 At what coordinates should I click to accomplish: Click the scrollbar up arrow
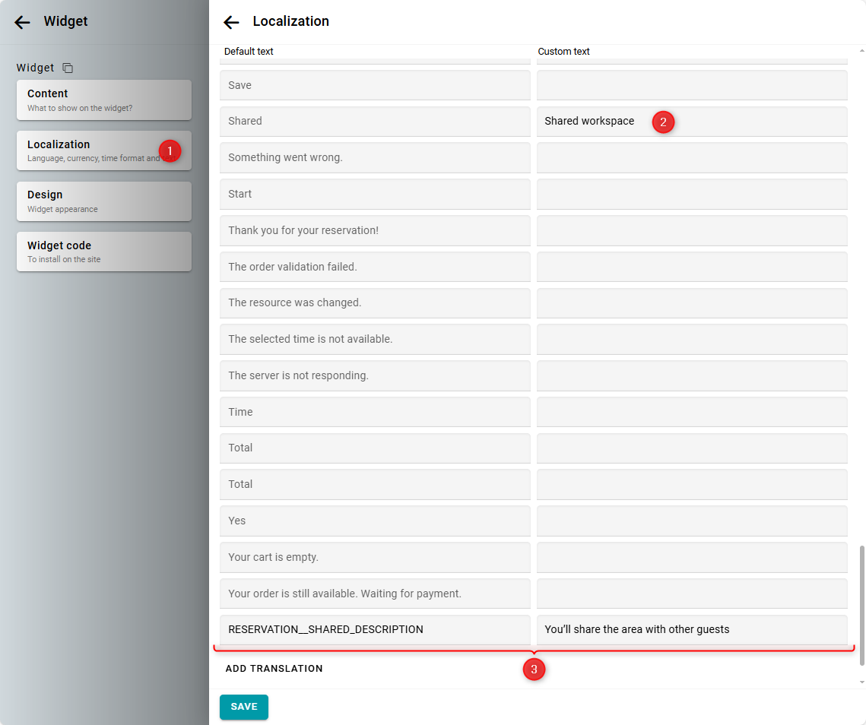[x=861, y=51]
